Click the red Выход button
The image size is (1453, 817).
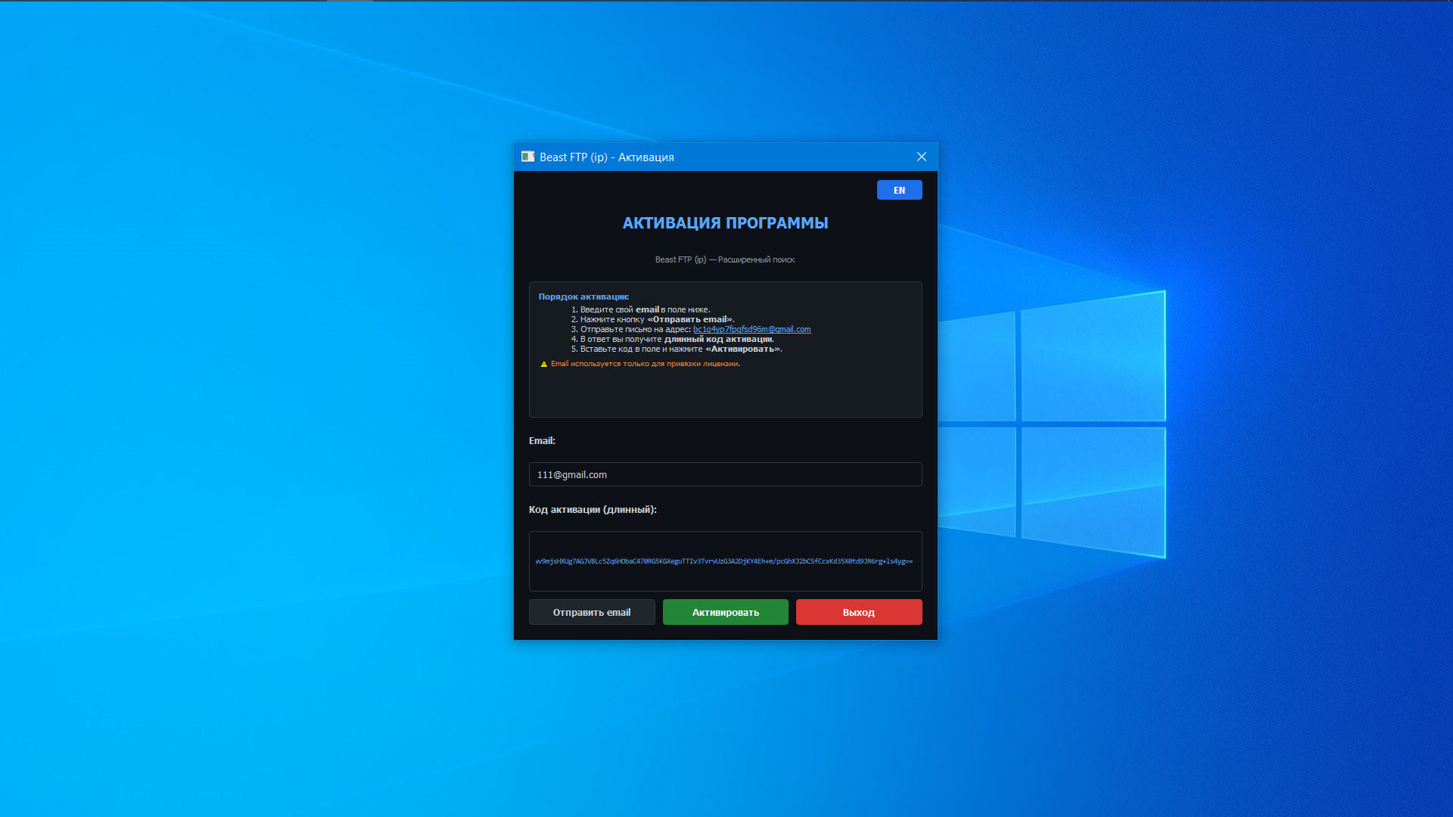(x=859, y=612)
